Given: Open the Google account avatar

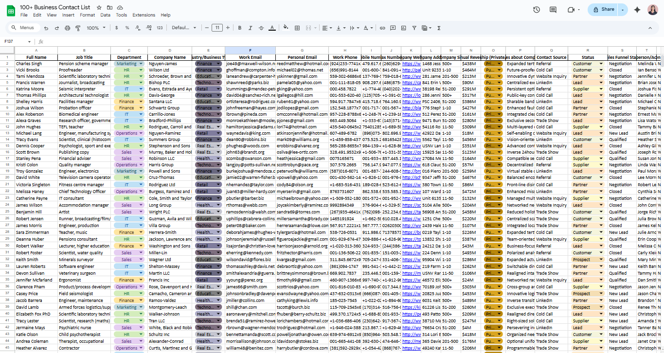Looking at the screenshot, I should [652, 10].
